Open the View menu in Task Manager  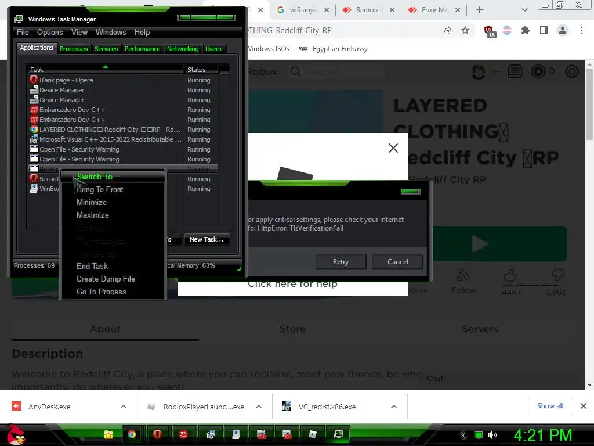click(x=79, y=33)
